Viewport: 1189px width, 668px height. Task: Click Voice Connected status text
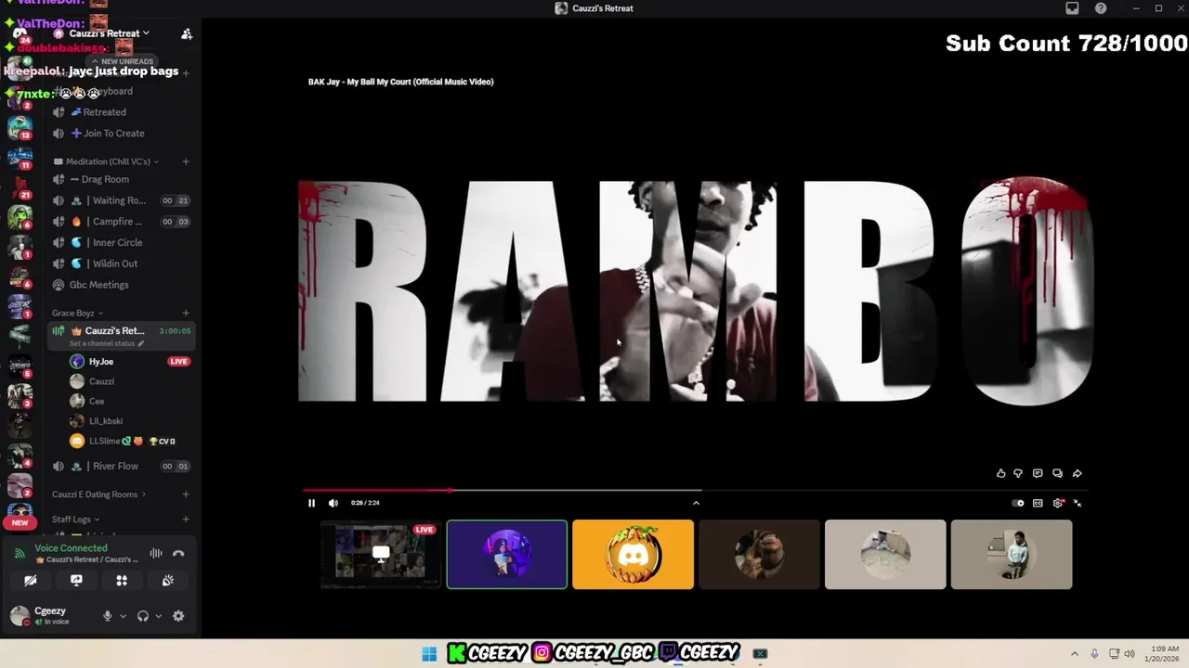point(71,548)
